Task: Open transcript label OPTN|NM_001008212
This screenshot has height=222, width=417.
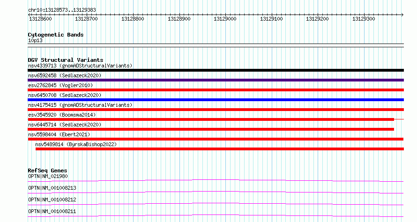Action: pos(52,200)
